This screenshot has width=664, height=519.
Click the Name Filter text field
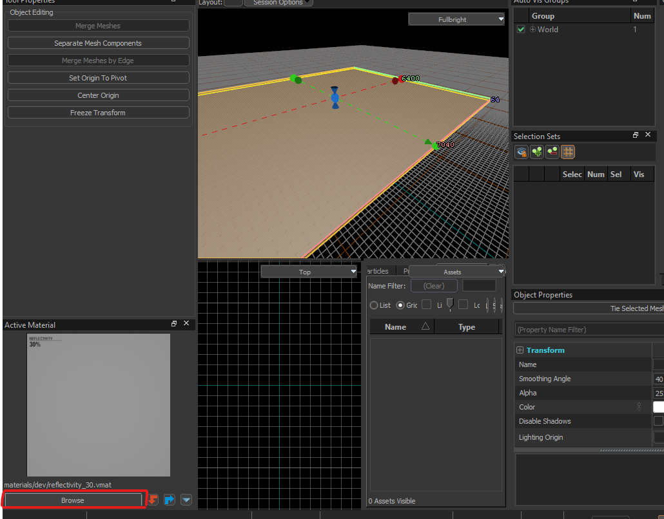[x=479, y=285]
